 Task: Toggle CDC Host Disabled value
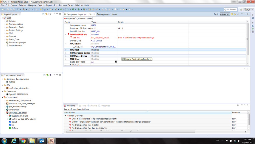95,50
